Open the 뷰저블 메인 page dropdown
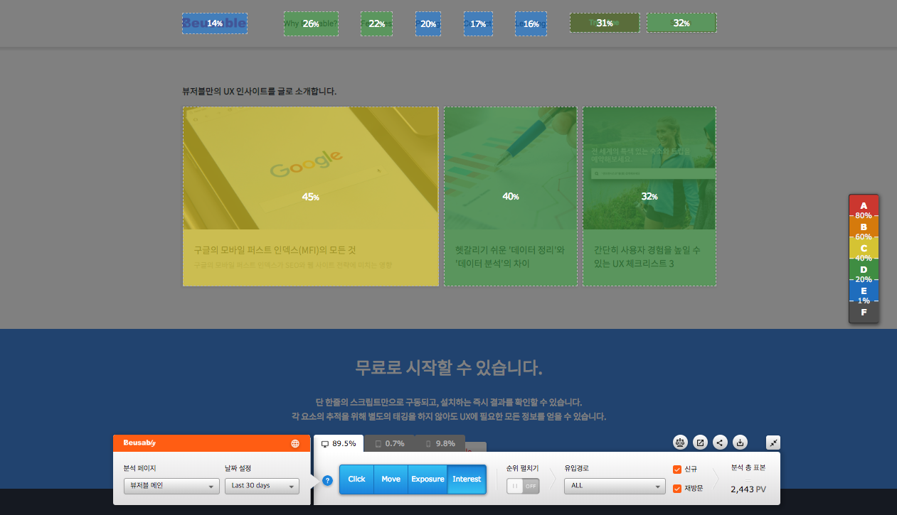Image resolution: width=897 pixels, height=515 pixels. 171,486
